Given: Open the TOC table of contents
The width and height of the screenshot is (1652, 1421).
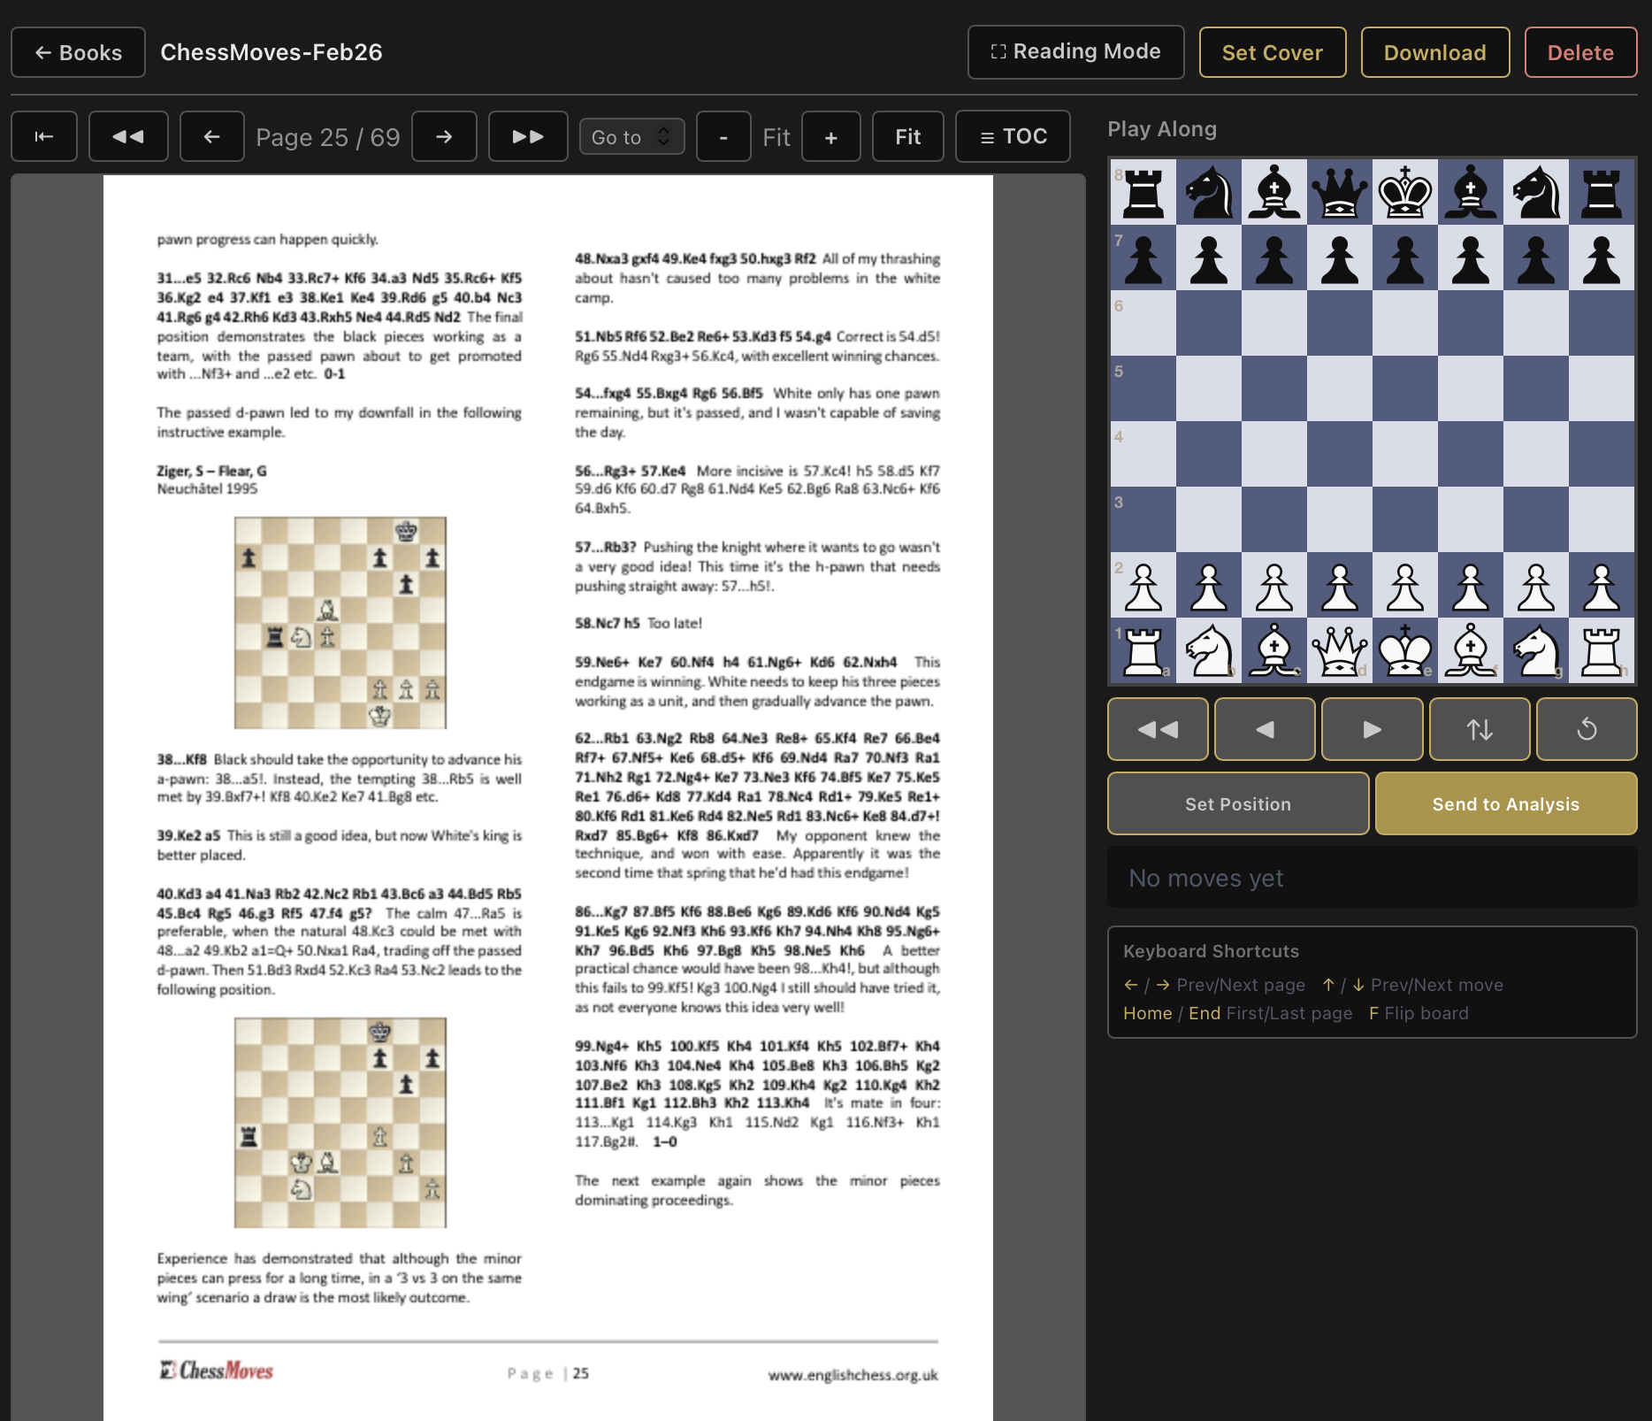Looking at the screenshot, I should click(x=1013, y=136).
